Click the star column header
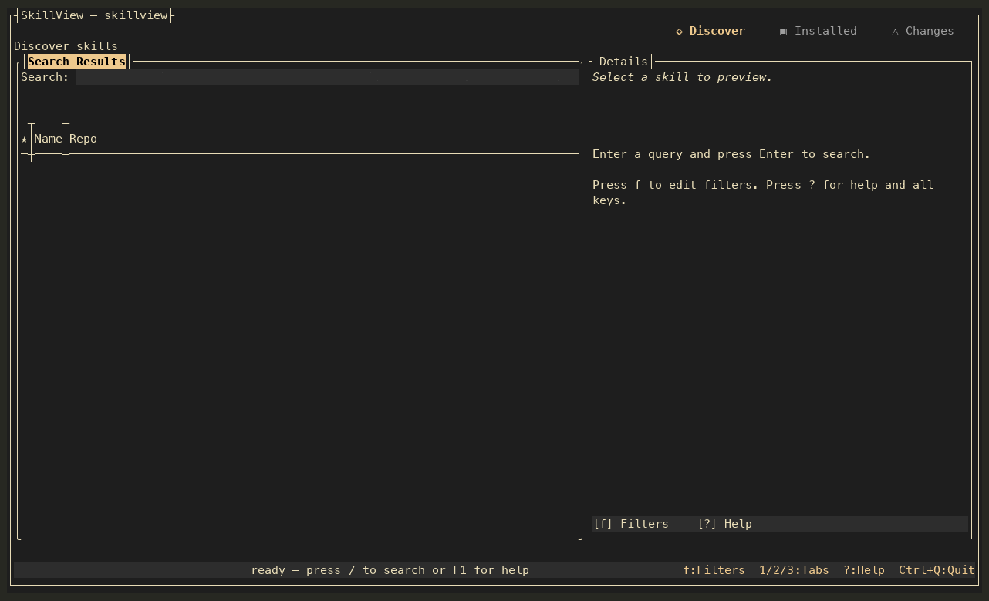The width and height of the screenshot is (989, 601). click(x=25, y=139)
